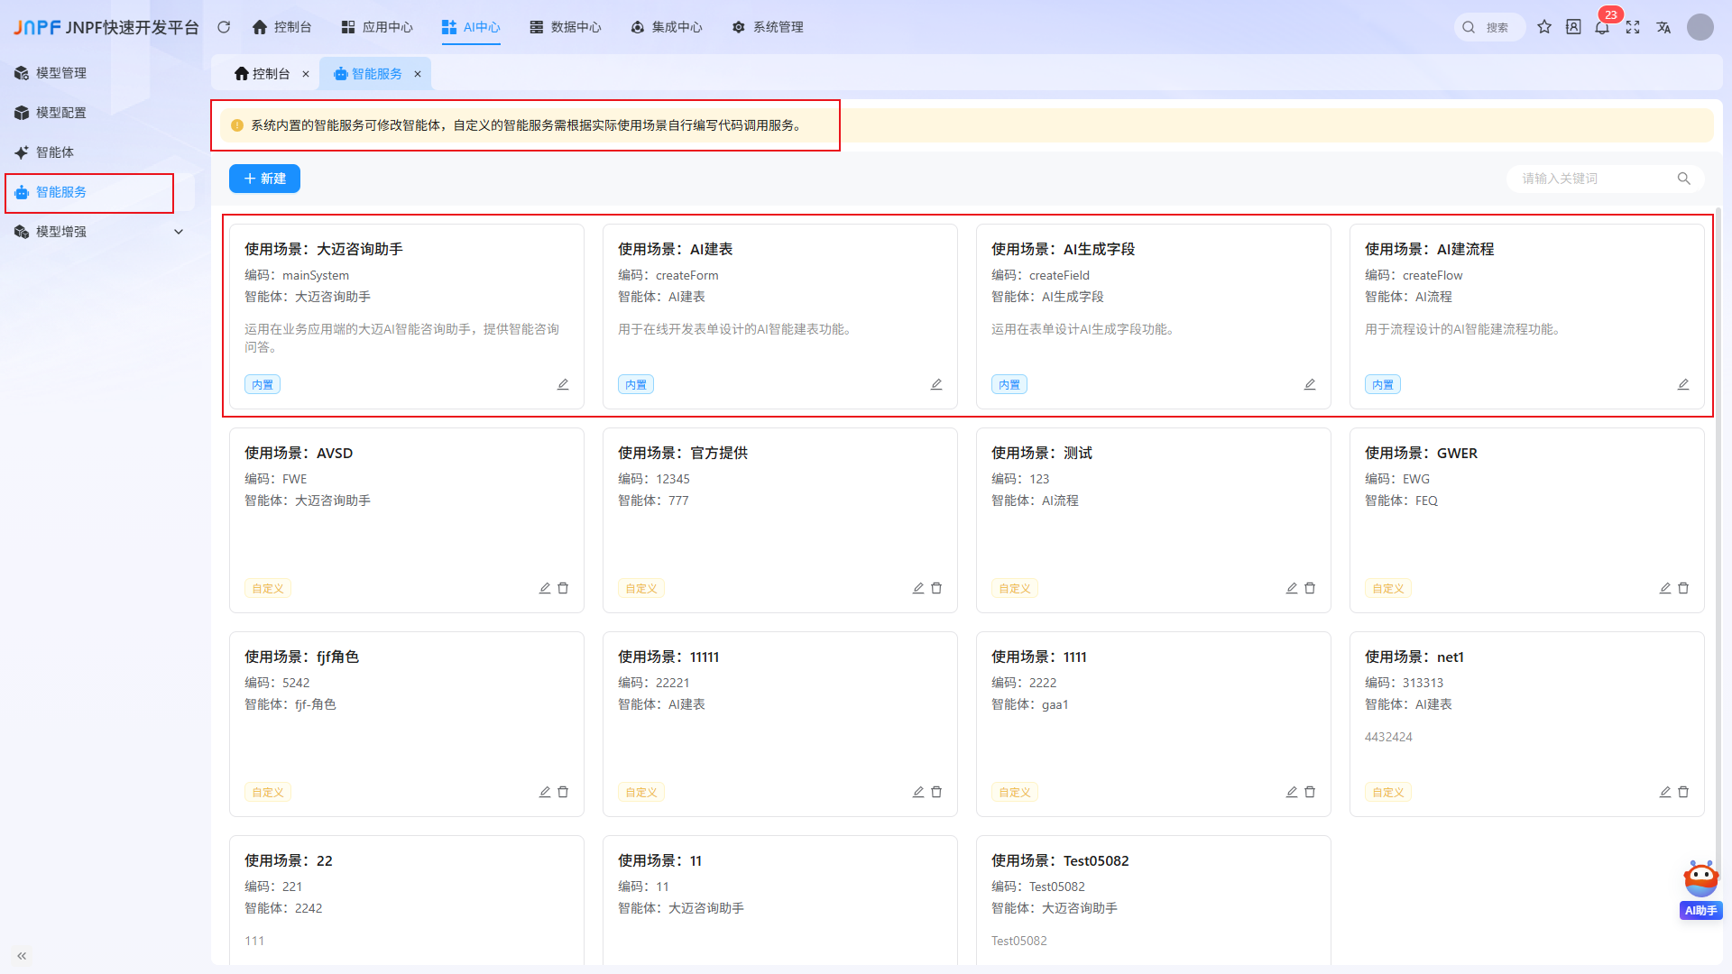Image resolution: width=1732 pixels, height=974 pixels.
Task: Close the 控制台 page tab
Action: (306, 74)
